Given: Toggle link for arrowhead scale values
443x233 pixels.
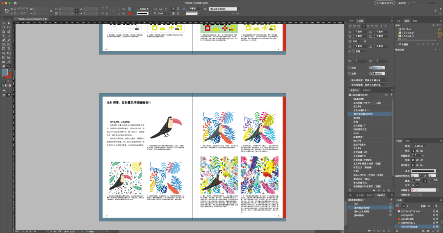Looking at the screenshot, I should click(x=425, y=180).
